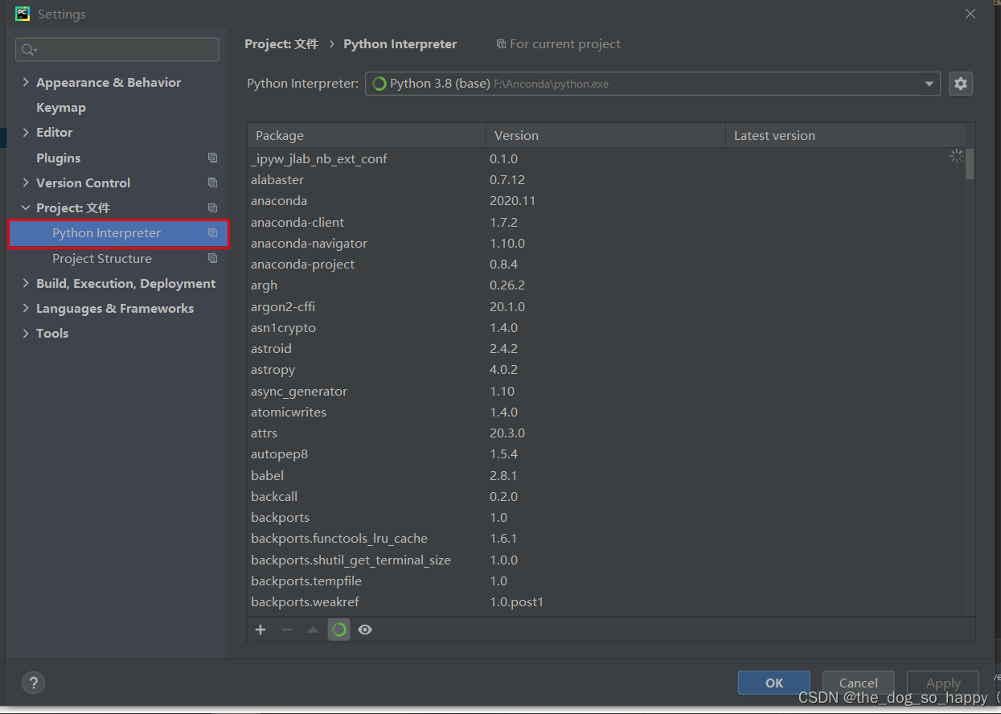Close the Settings dialog with X
Screen dimensions: 1001x714
970,14
